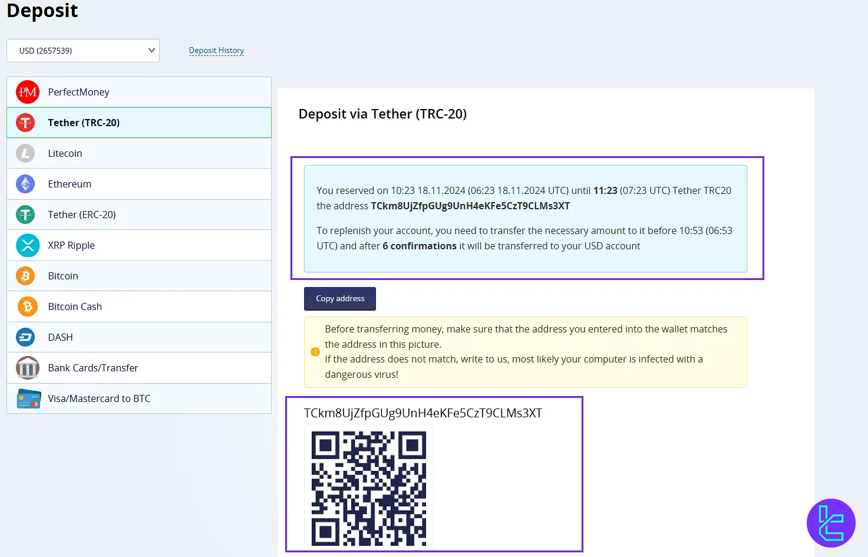Click the Visa/Mastercard credit card icon

[x=29, y=399]
